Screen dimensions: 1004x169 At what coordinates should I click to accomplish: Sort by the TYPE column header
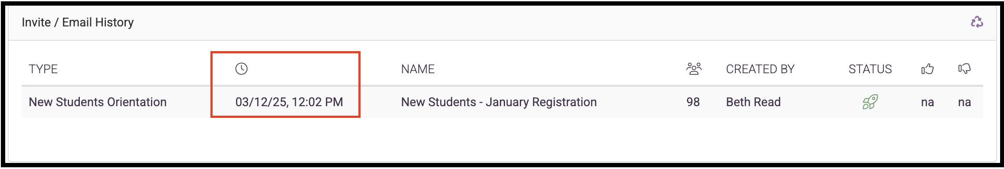[x=43, y=69]
